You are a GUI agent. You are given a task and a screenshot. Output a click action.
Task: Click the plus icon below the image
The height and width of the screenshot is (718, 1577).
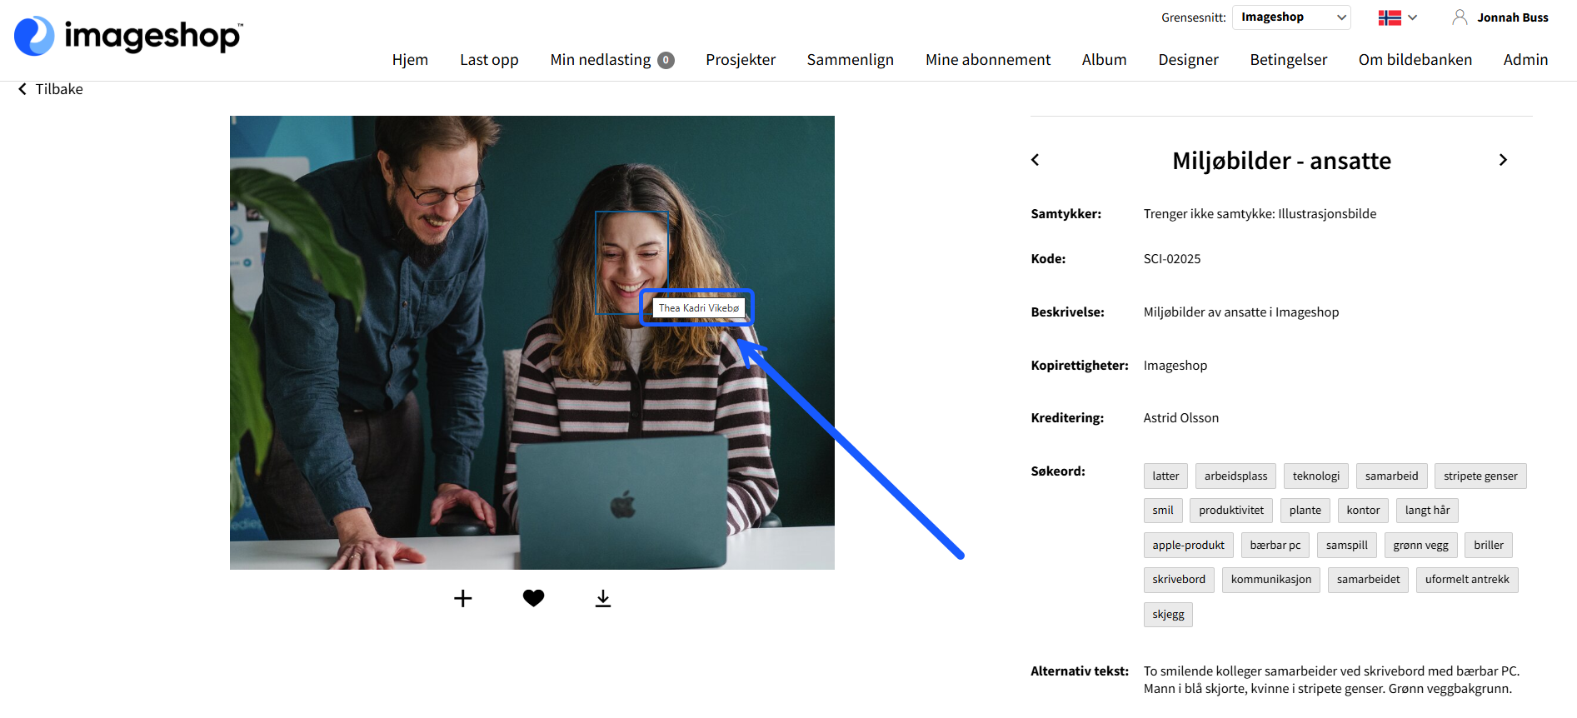point(463,598)
